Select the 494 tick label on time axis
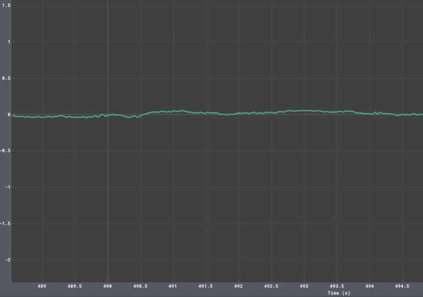423x297 pixels. tap(369, 286)
